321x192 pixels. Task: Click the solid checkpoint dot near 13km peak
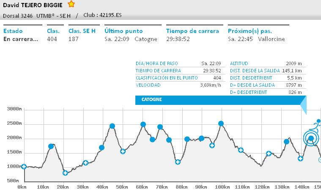(x=51, y=146)
